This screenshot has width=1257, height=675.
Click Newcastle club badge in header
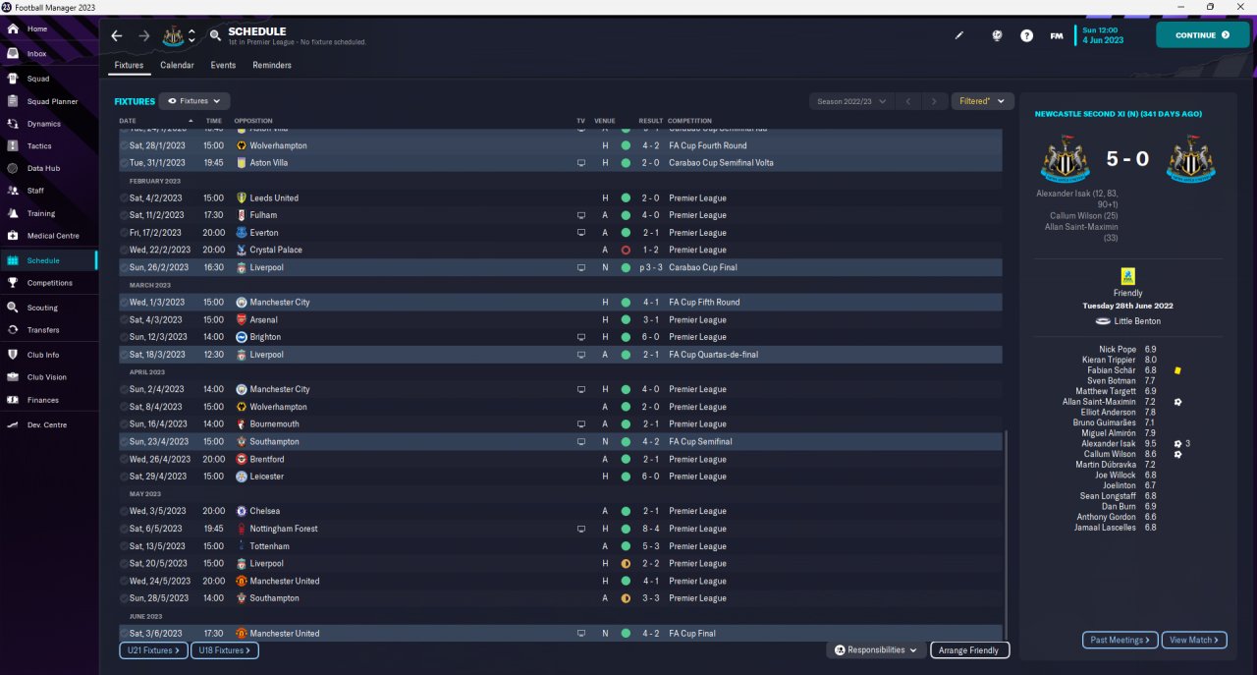coord(173,35)
